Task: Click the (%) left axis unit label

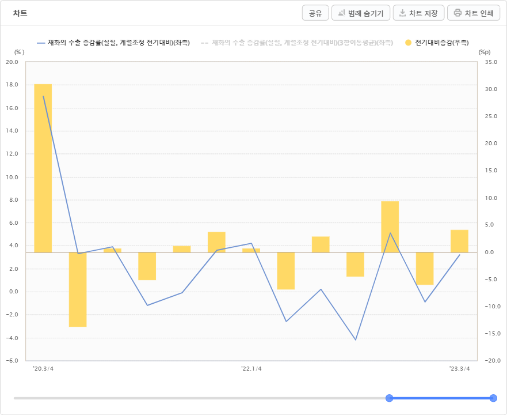Action: point(19,52)
